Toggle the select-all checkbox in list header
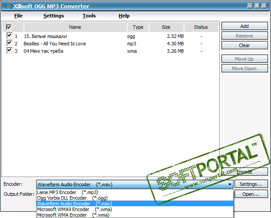Viewport: 271px width, 218px height. pyautogui.click(x=9, y=27)
